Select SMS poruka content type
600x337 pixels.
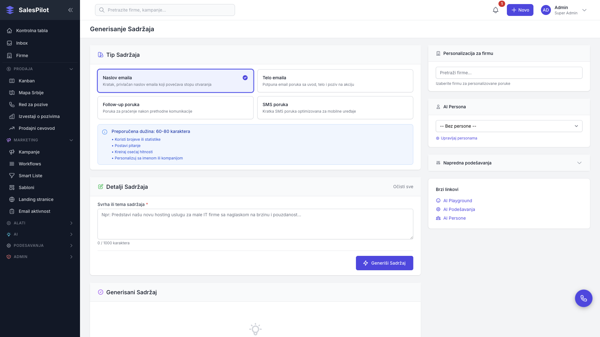(335, 108)
